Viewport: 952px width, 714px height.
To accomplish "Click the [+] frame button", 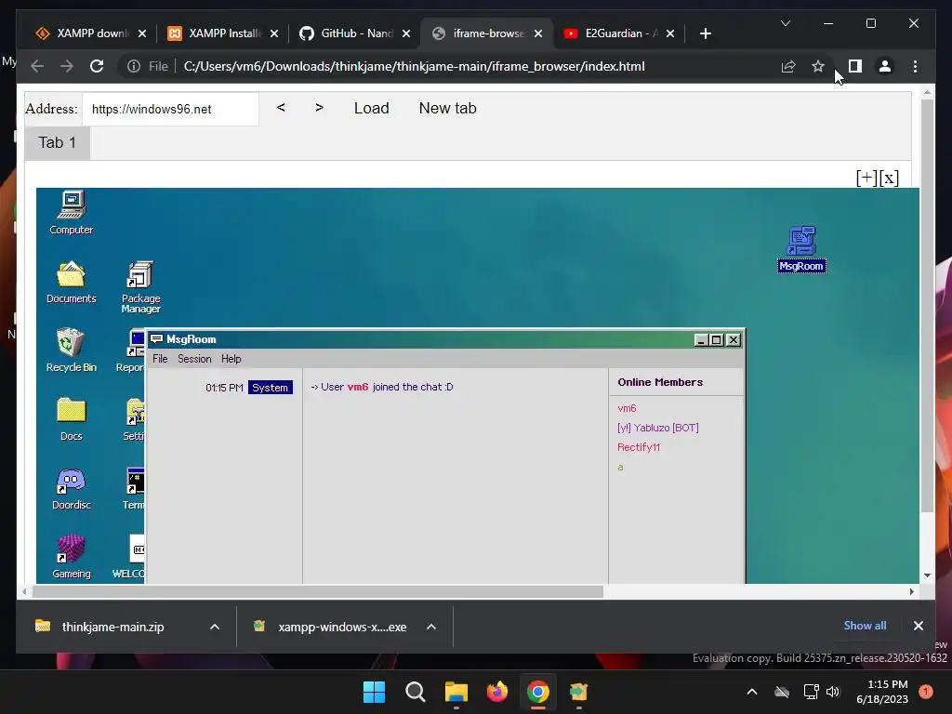I will pyautogui.click(x=866, y=178).
